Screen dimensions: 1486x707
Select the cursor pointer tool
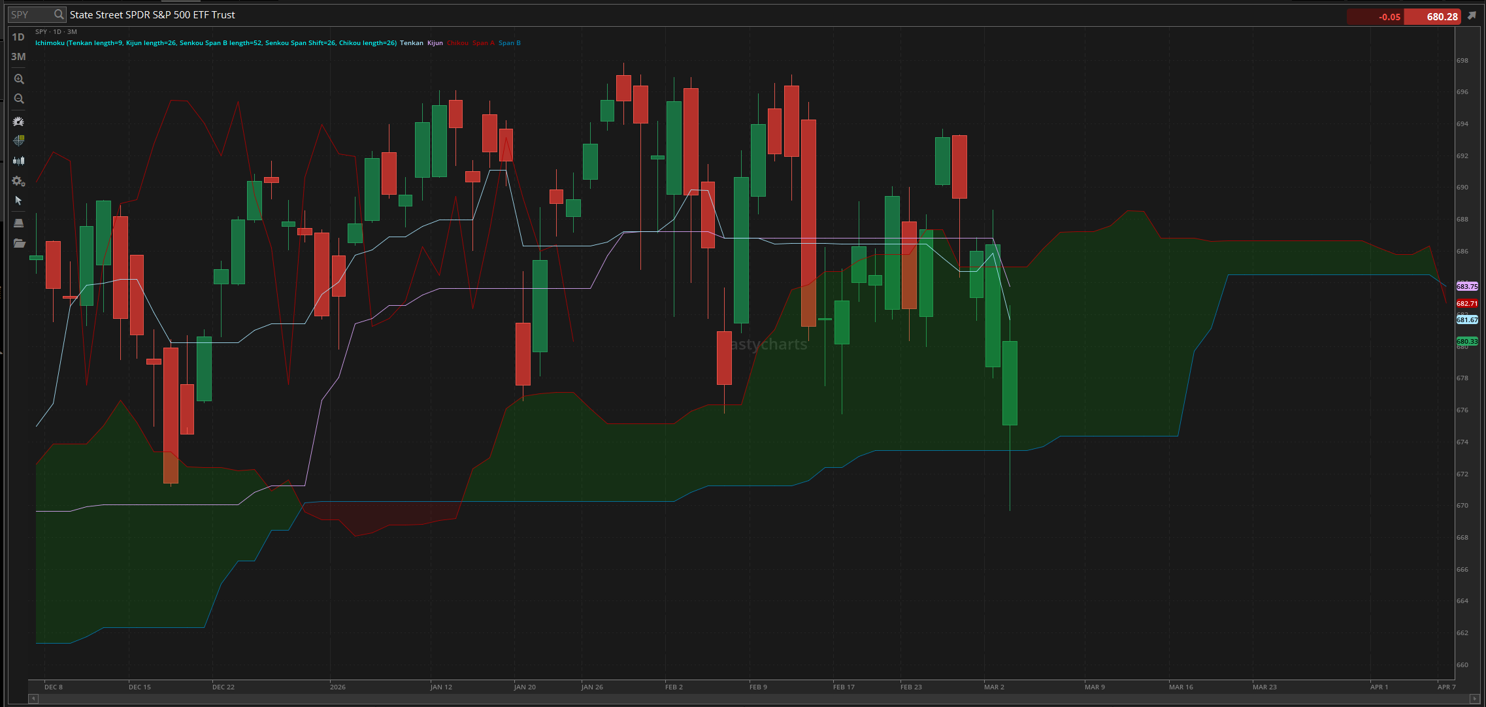tap(19, 201)
